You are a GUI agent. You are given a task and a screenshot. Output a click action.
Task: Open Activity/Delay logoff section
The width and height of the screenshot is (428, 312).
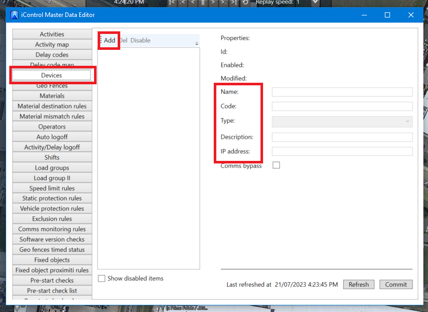[x=52, y=147]
